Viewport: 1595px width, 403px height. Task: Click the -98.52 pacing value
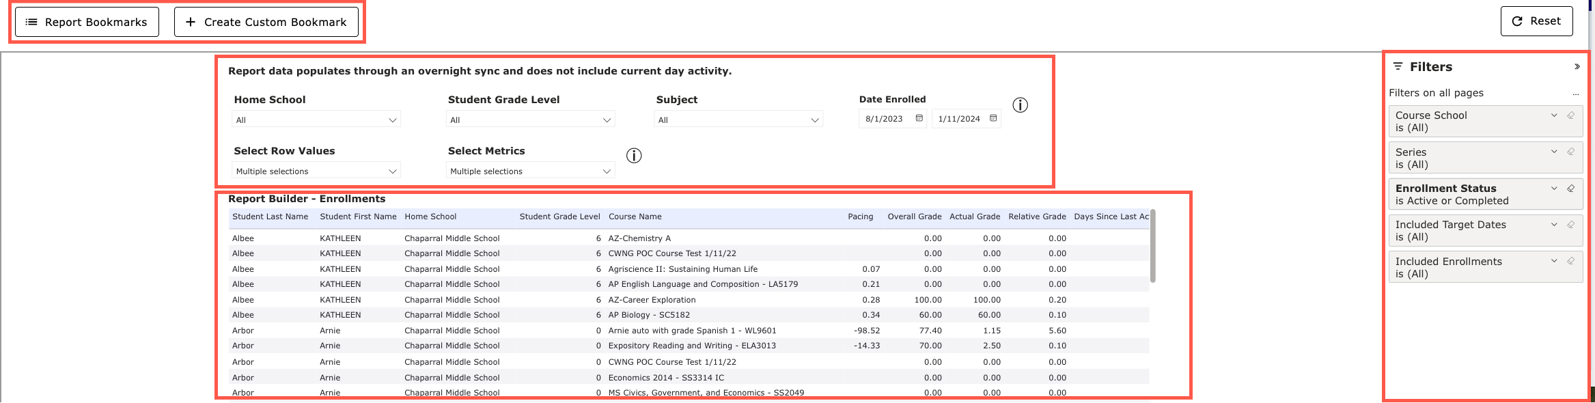[x=867, y=331]
